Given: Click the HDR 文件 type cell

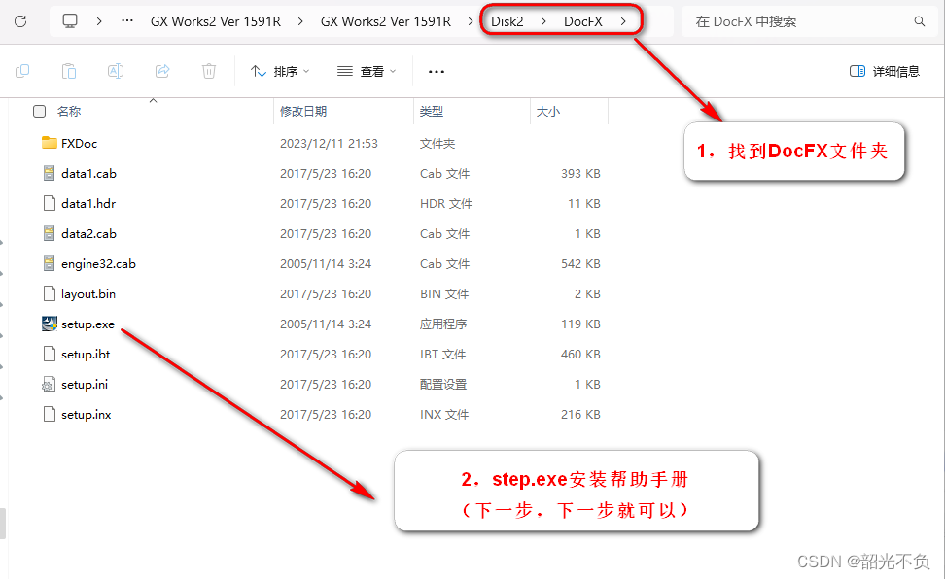Looking at the screenshot, I should tap(446, 204).
